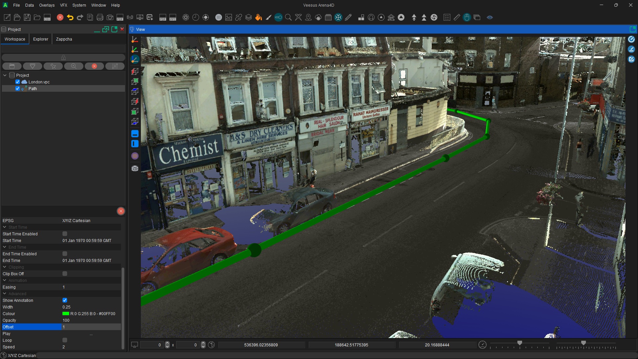Click the blue horizontal bar layout icon
The image size is (638, 359).
pos(135,134)
